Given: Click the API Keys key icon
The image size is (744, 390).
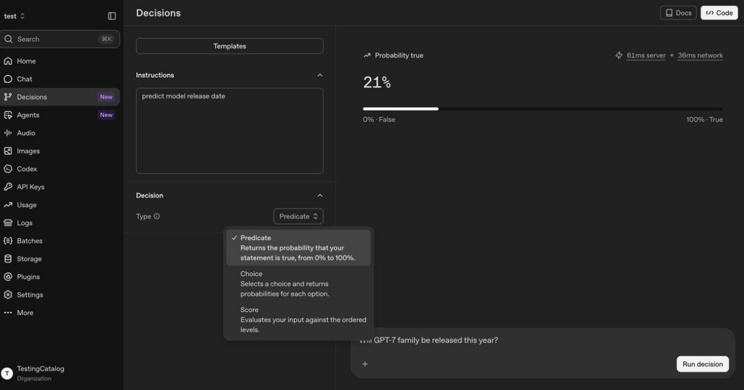Looking at the screenshot, I should click(8, 187).
